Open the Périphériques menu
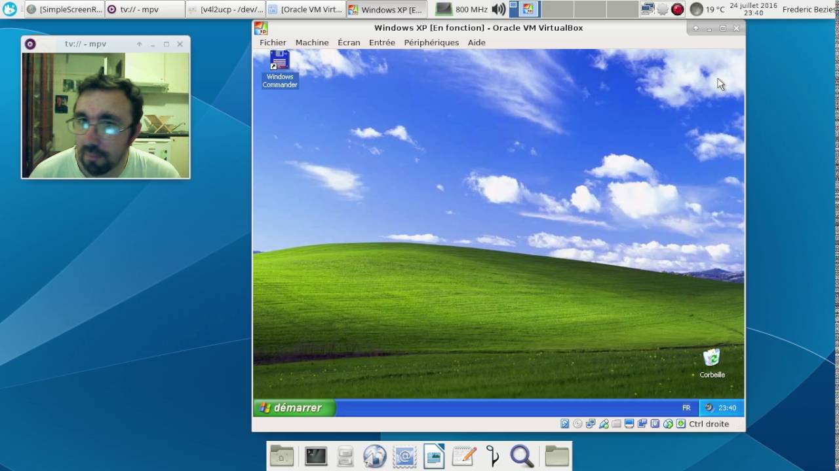839x471 pixels. 431,43
